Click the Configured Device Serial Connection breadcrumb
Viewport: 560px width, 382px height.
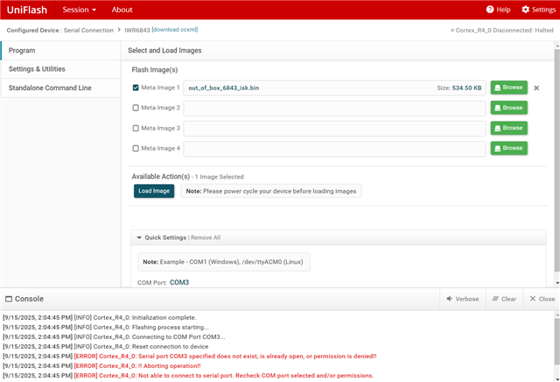tap(60, 31)
